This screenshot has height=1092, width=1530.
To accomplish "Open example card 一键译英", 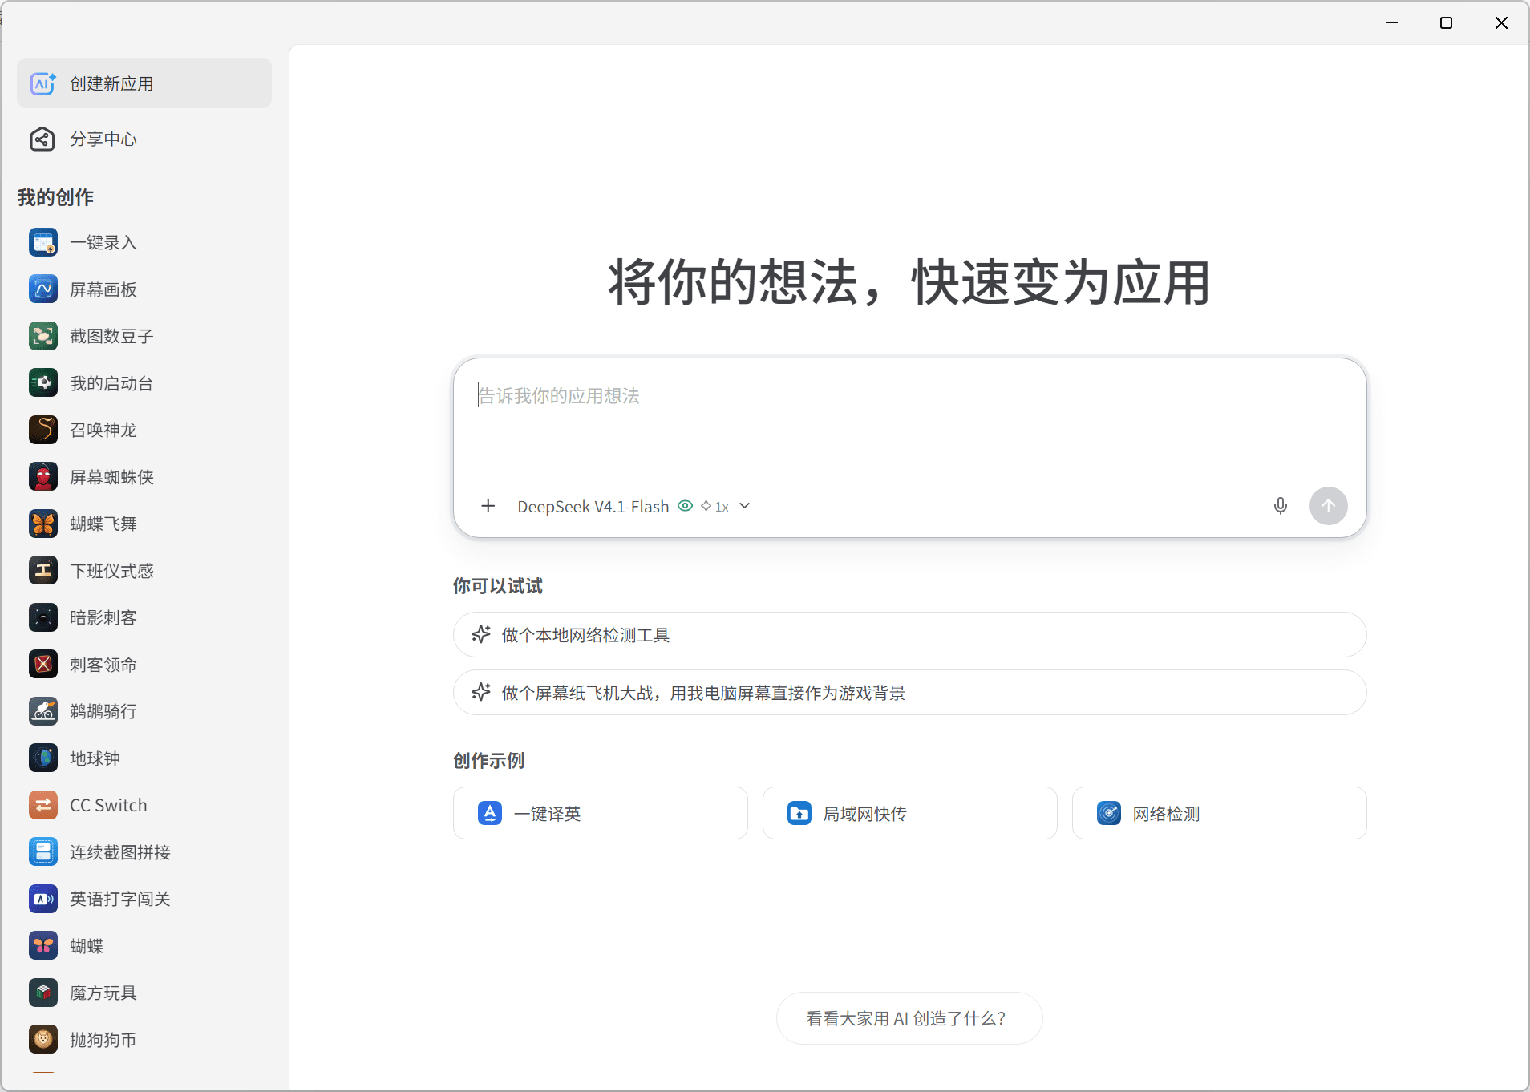I will click(601, 813).
